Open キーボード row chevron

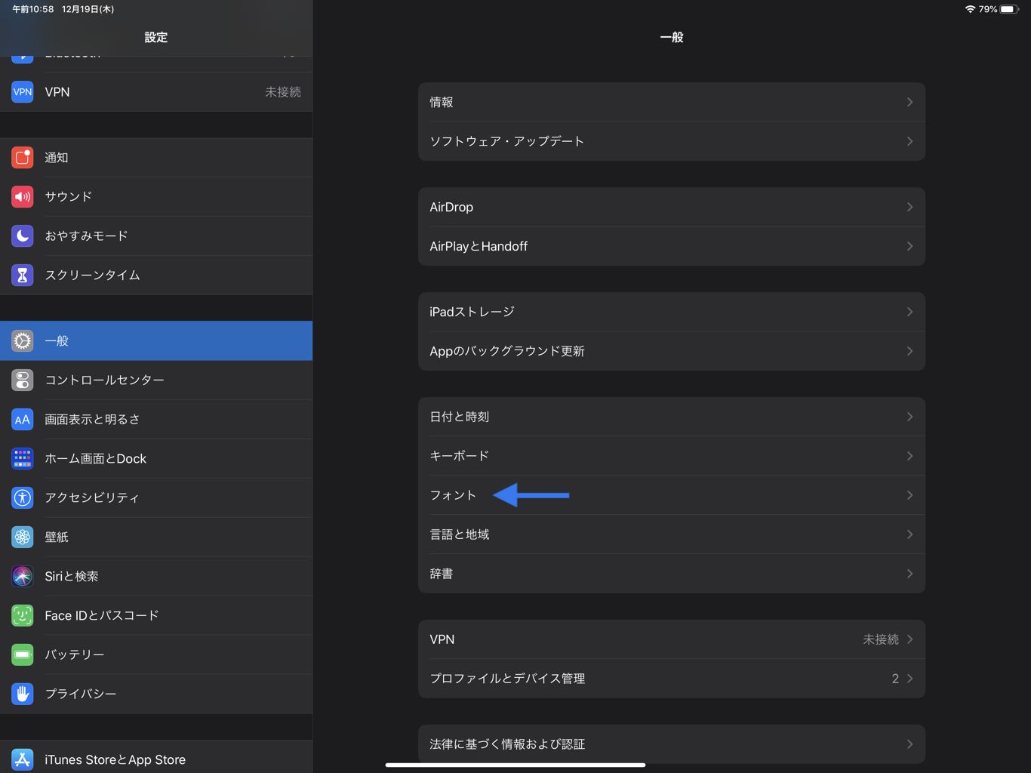(x=909, y=456)
